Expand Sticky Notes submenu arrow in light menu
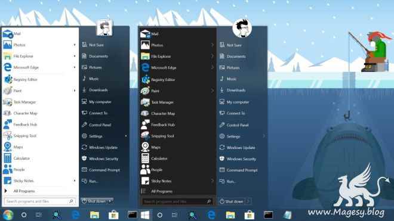The height and width of the screenshot is (221, 394). pyautogui.click(x=75, y=180)
